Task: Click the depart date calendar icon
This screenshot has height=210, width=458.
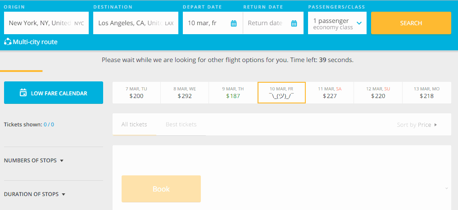Action: coord(234,23)
